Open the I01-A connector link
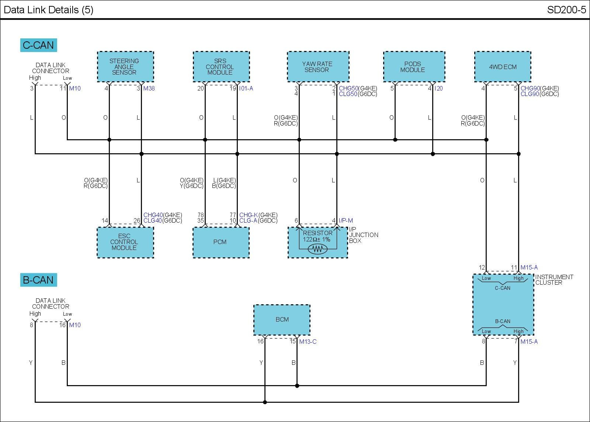 click(x=246, y=88)
